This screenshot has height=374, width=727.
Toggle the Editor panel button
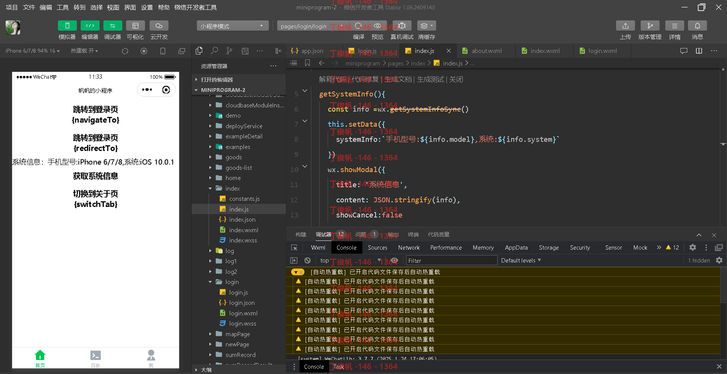[90, 26]
